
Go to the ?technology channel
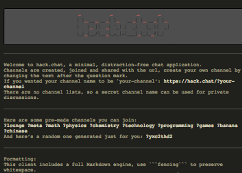point(138,125)
